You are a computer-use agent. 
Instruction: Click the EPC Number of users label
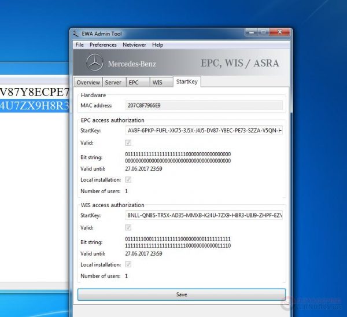click(x=100, y=191)
